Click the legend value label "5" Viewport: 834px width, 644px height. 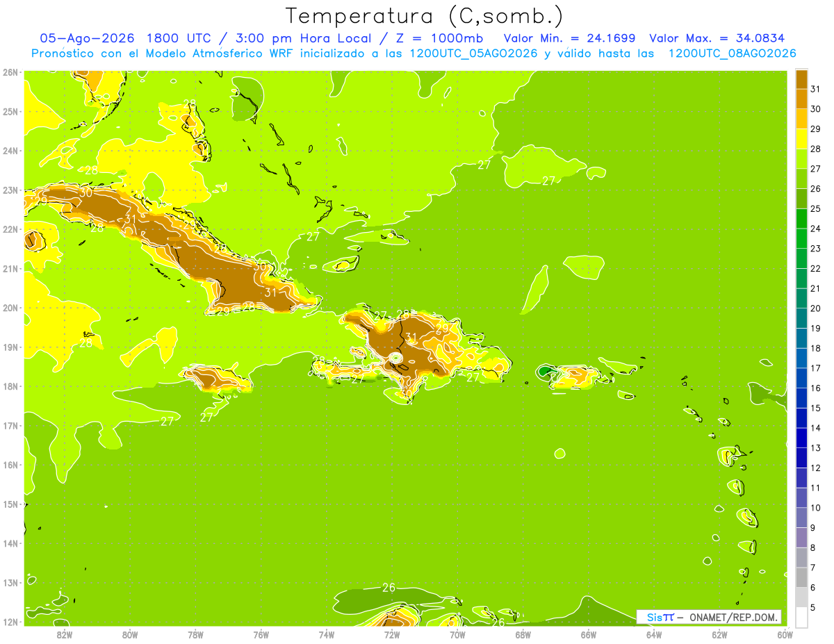[814, 608]
